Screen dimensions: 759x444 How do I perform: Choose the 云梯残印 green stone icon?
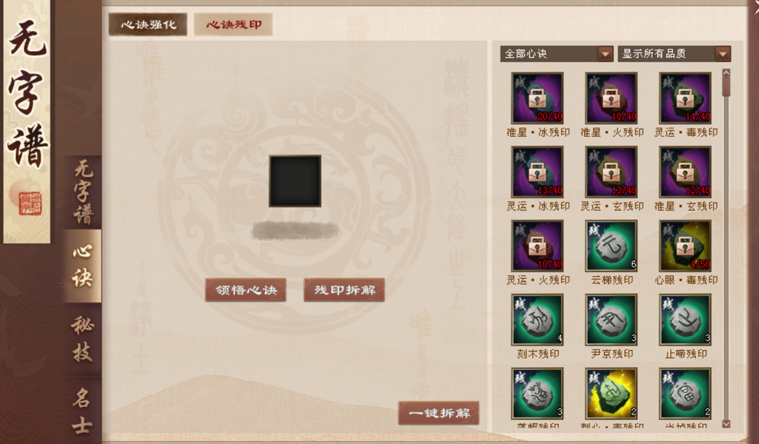coord(611,246)
